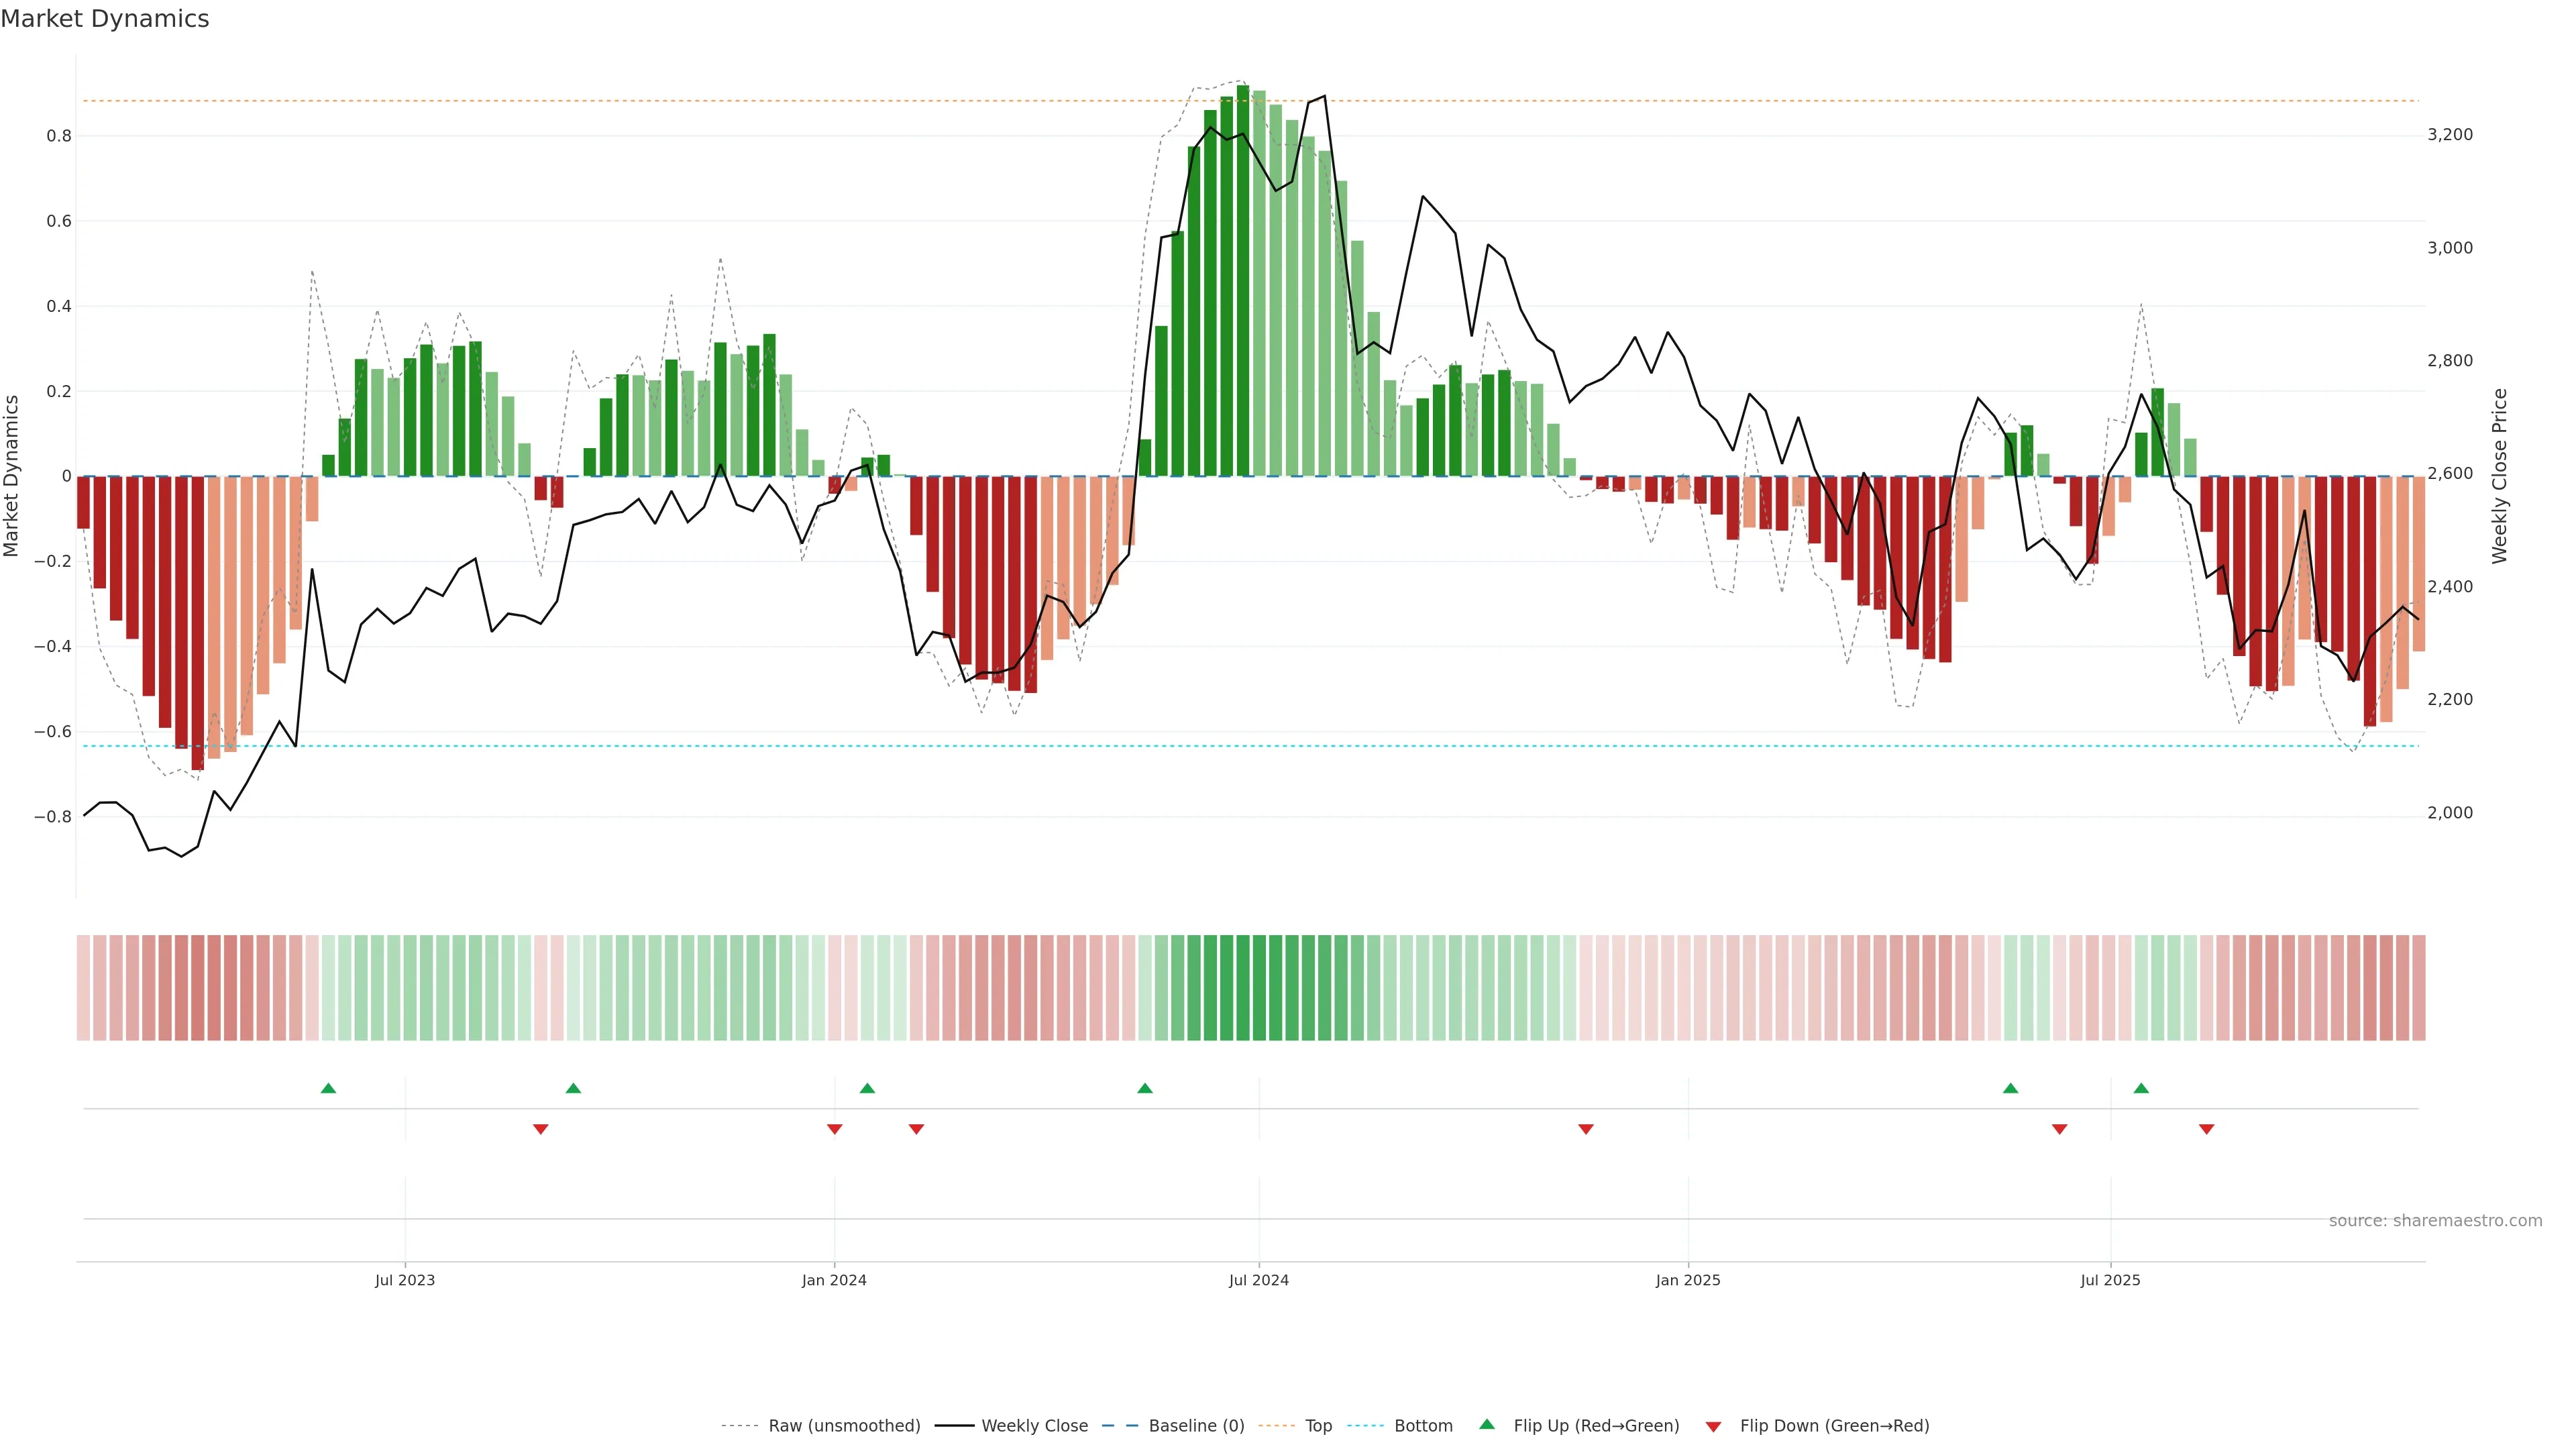This screenshot has width=2576, height=1449.
Task: Click the Flip Down marker just left of Jan 2025
Action: click(x=1586, y=1129)
